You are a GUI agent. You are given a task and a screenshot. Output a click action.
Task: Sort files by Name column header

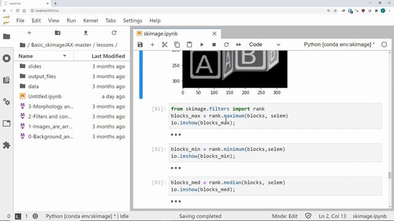pyautogui.click(x=44, y=56)
